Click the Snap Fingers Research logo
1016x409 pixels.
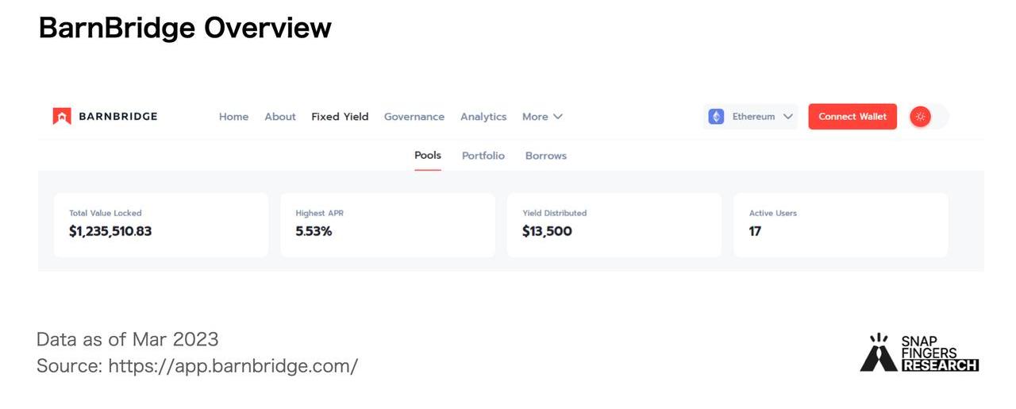[x=919, y=353]
